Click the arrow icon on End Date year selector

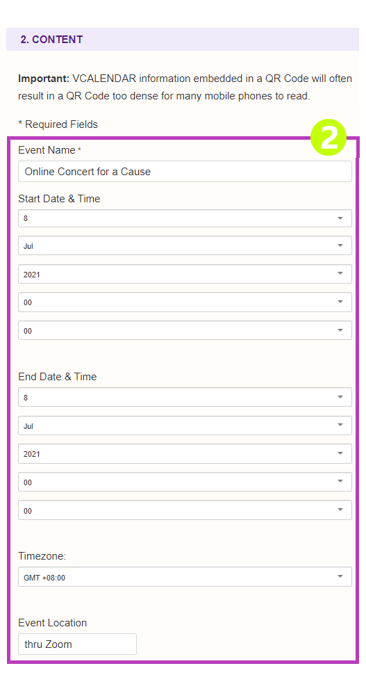(x=340, y=453)
